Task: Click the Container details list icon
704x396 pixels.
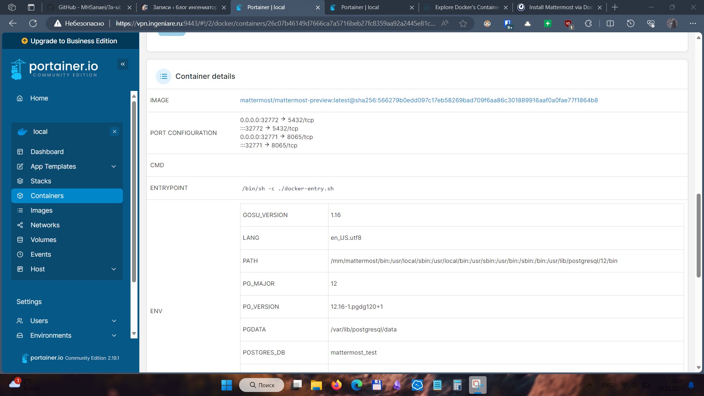Action: coord(164,76)
